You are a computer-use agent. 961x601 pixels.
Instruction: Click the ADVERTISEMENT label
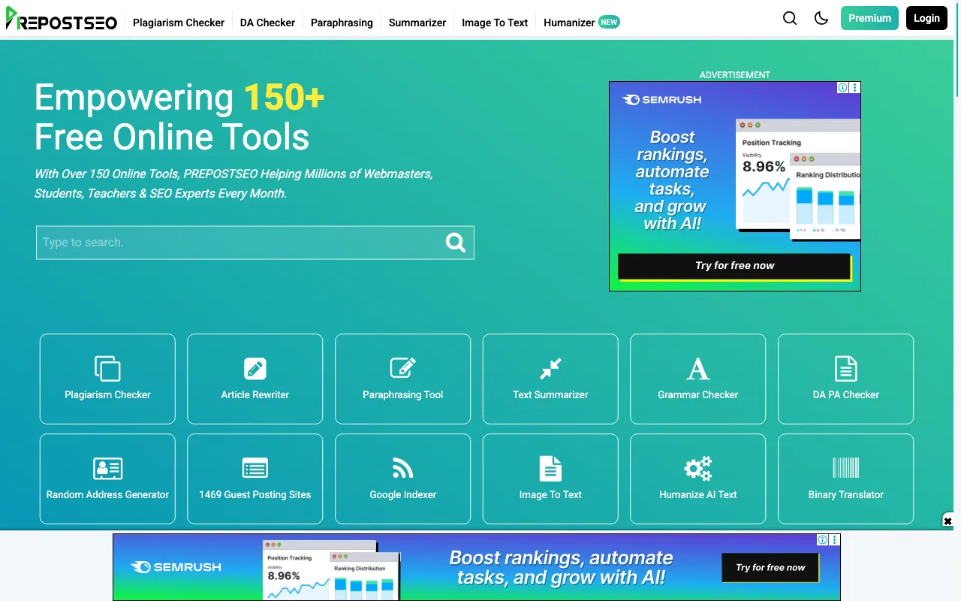coord(735,75)
